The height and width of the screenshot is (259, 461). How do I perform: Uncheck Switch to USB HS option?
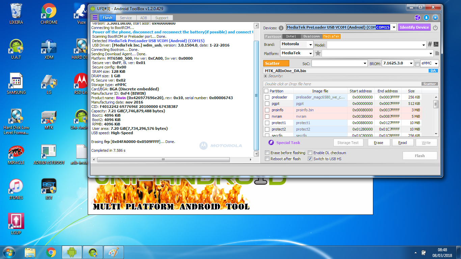(x=310, y=159)
